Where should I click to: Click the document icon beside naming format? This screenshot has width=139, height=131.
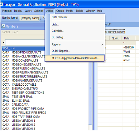[43, 18]
